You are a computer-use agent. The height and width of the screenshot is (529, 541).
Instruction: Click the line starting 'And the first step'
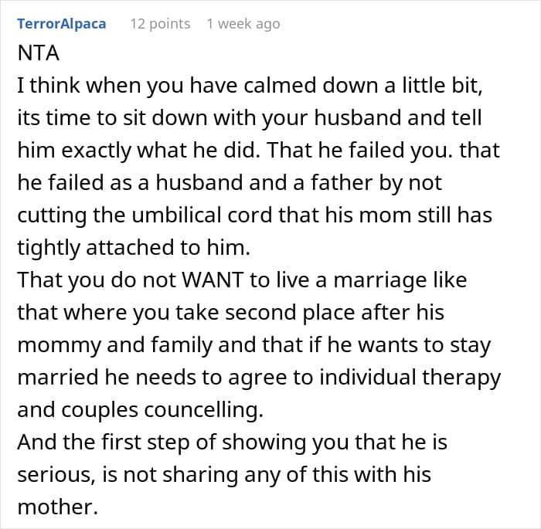(232, 442)
